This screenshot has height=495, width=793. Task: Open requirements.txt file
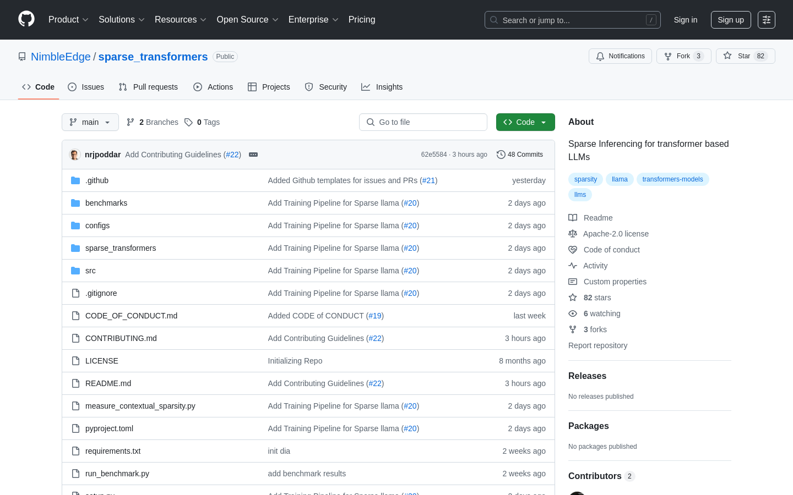point(113,451)
